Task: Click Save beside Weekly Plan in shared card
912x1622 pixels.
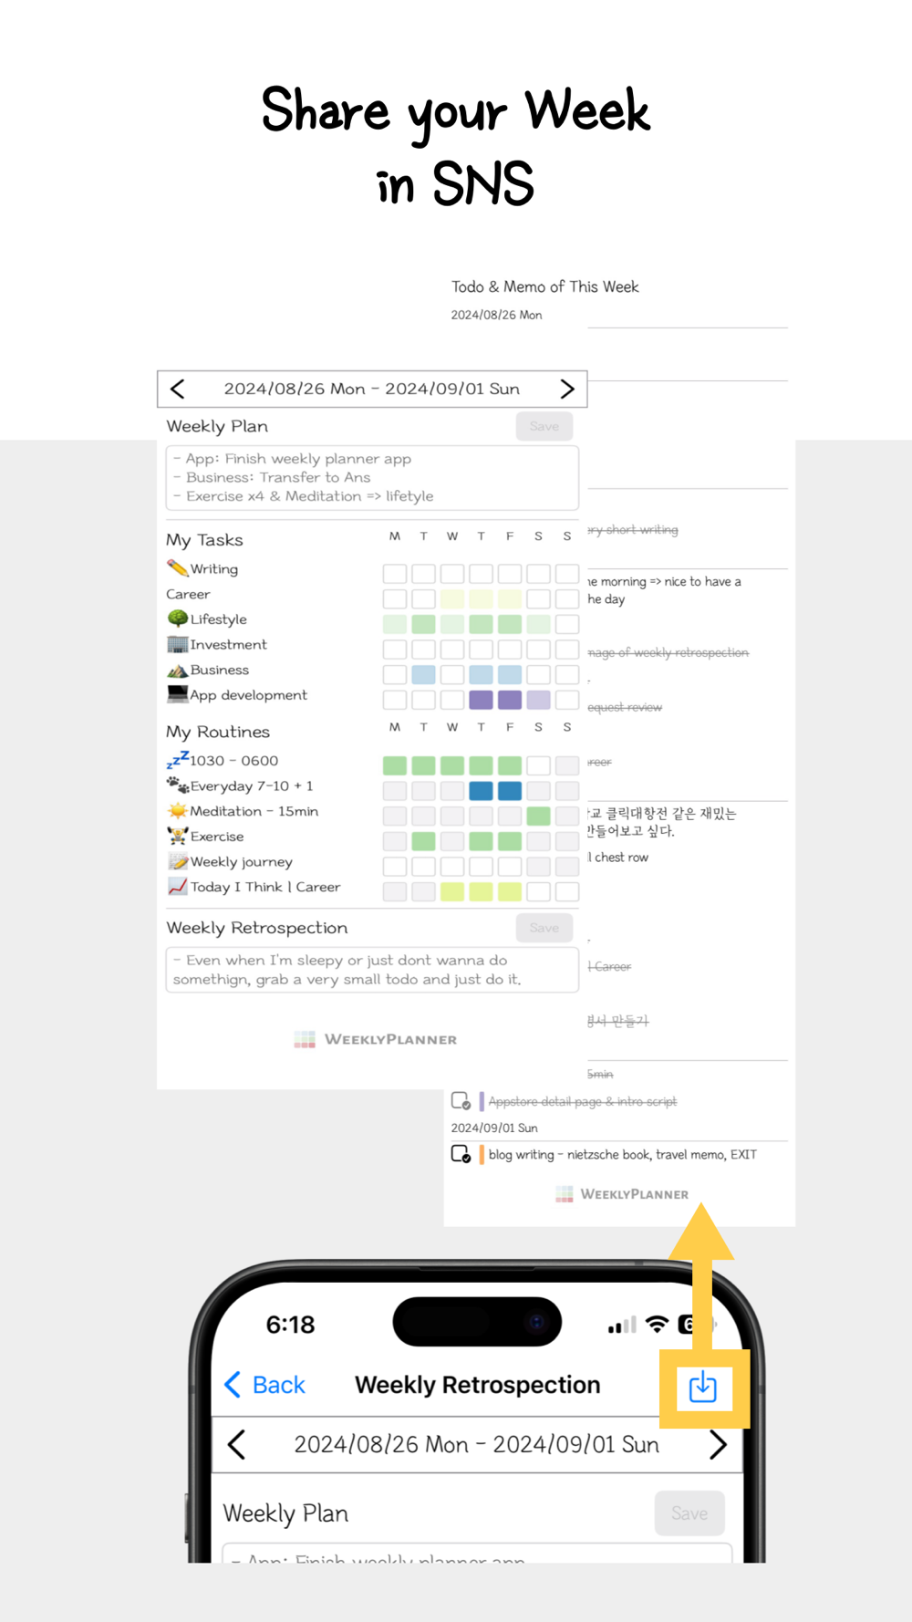Action: (544, 426)
